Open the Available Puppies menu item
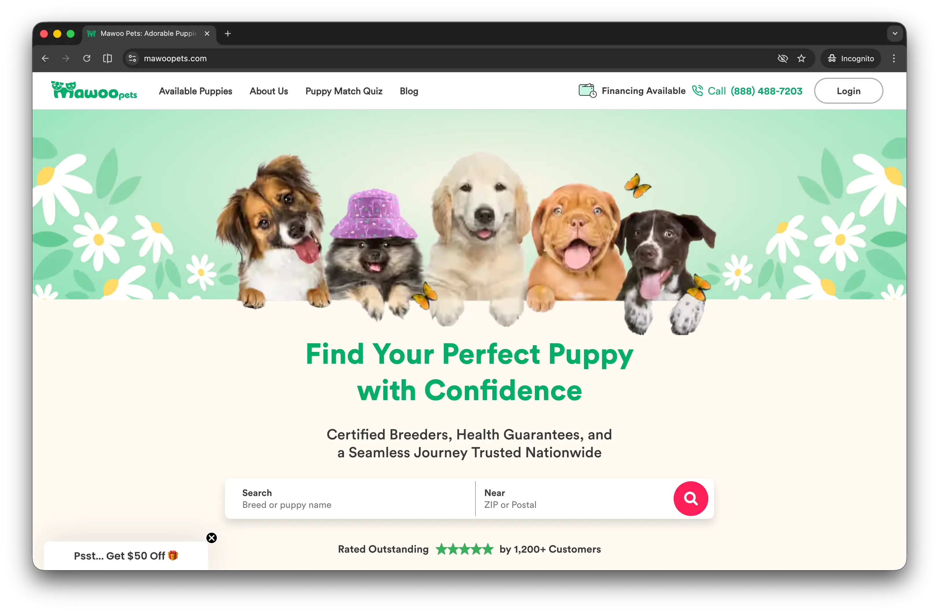 pyautogui.click(x=195, y=91)
